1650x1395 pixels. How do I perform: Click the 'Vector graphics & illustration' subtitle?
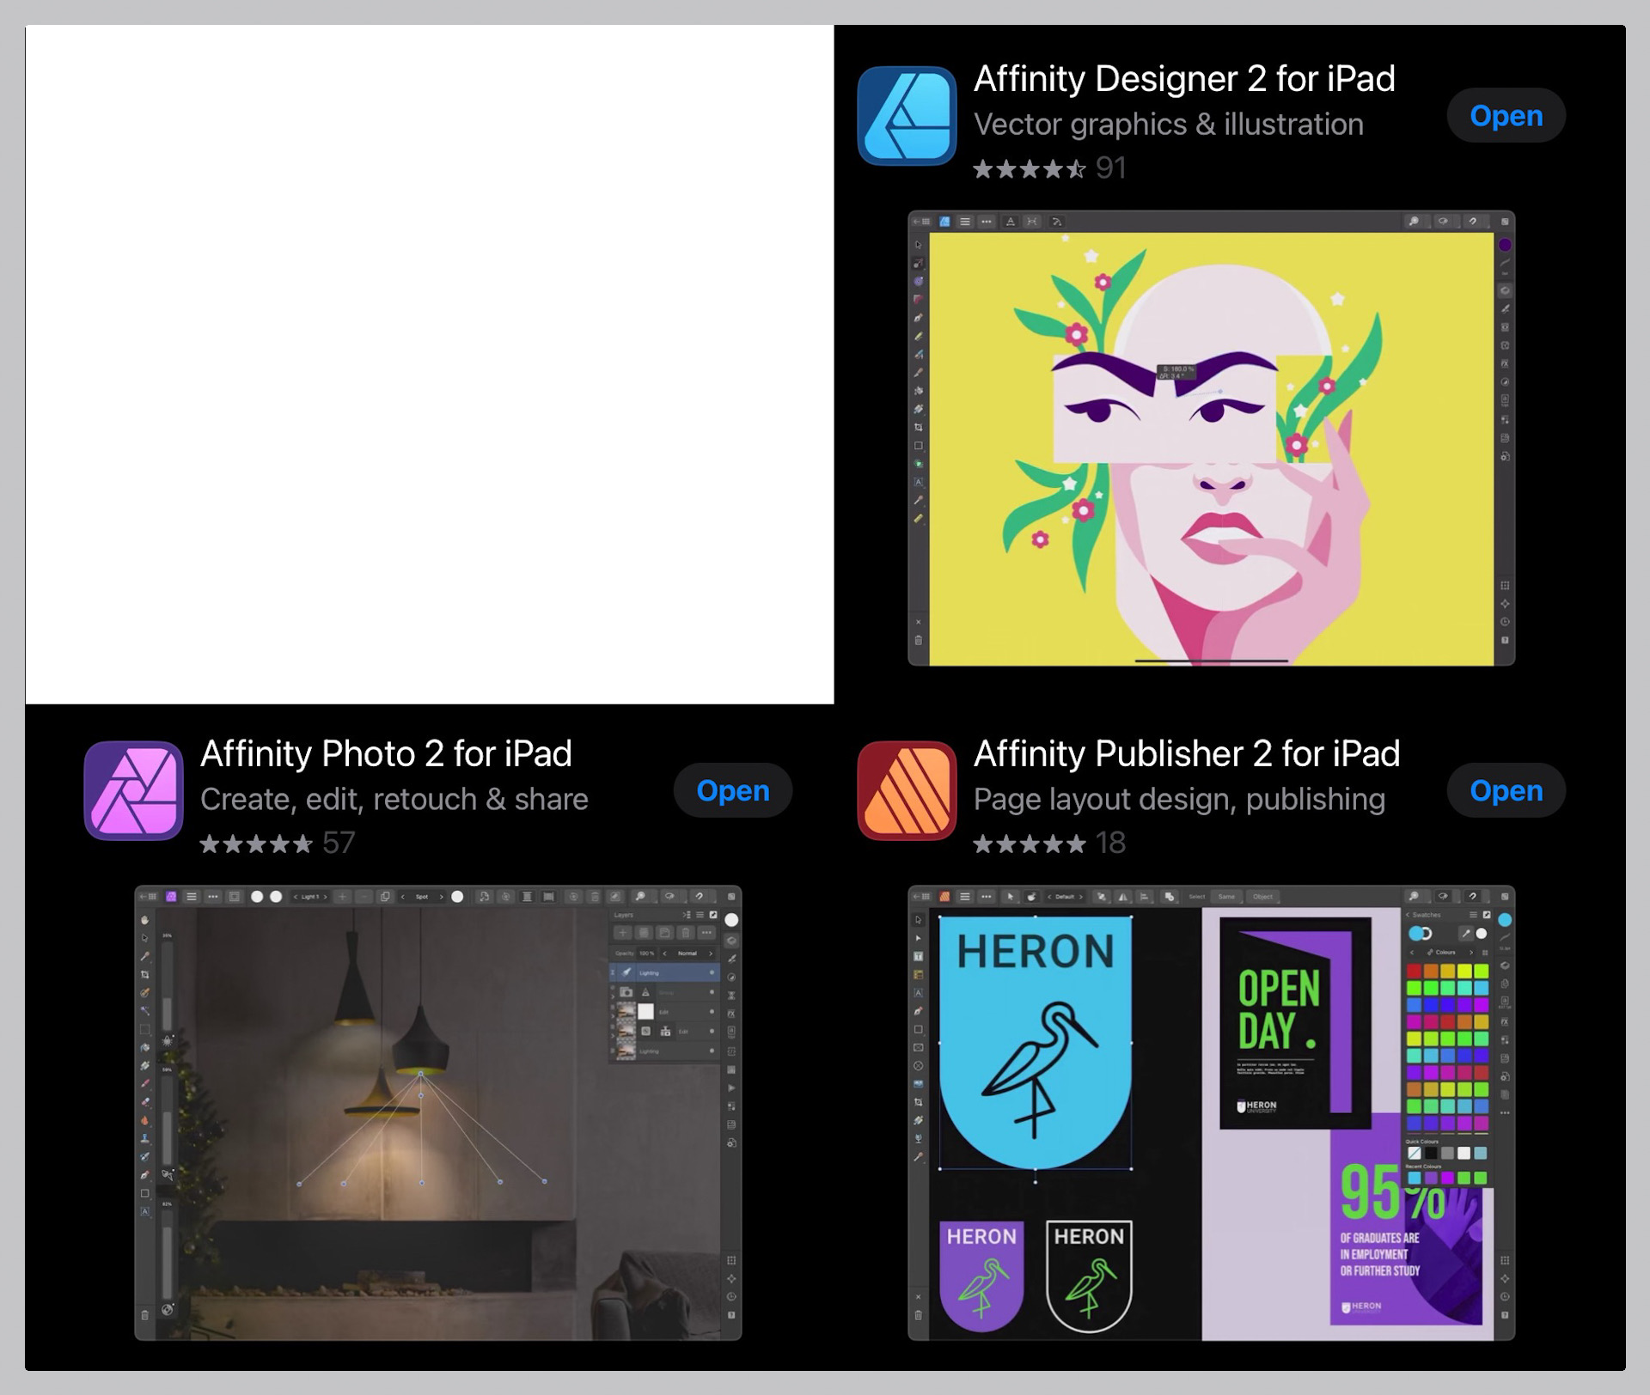coord(1168,125)
